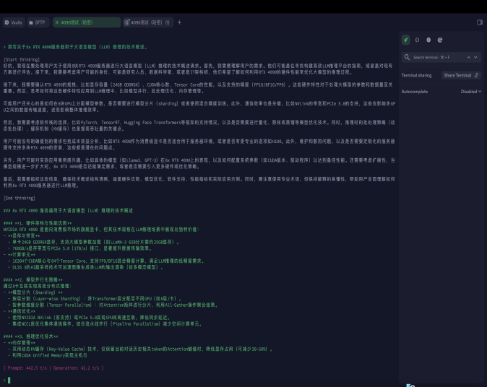
Task: Switch to the SFTP tab
Action: pos(38,22)
